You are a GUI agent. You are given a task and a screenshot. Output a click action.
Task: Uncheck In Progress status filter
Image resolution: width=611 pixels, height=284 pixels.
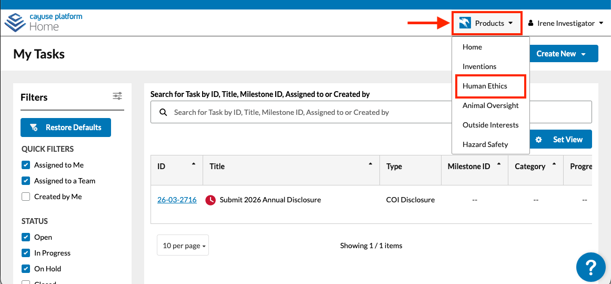(x=26, y=253)
